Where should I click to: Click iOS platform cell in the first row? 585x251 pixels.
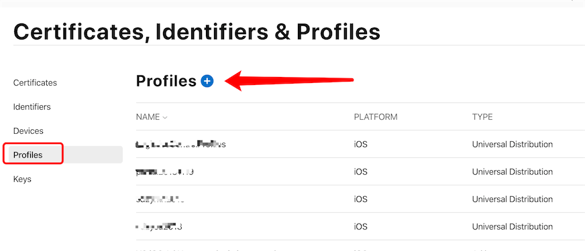pyautogui.click(x=360, y=144)
